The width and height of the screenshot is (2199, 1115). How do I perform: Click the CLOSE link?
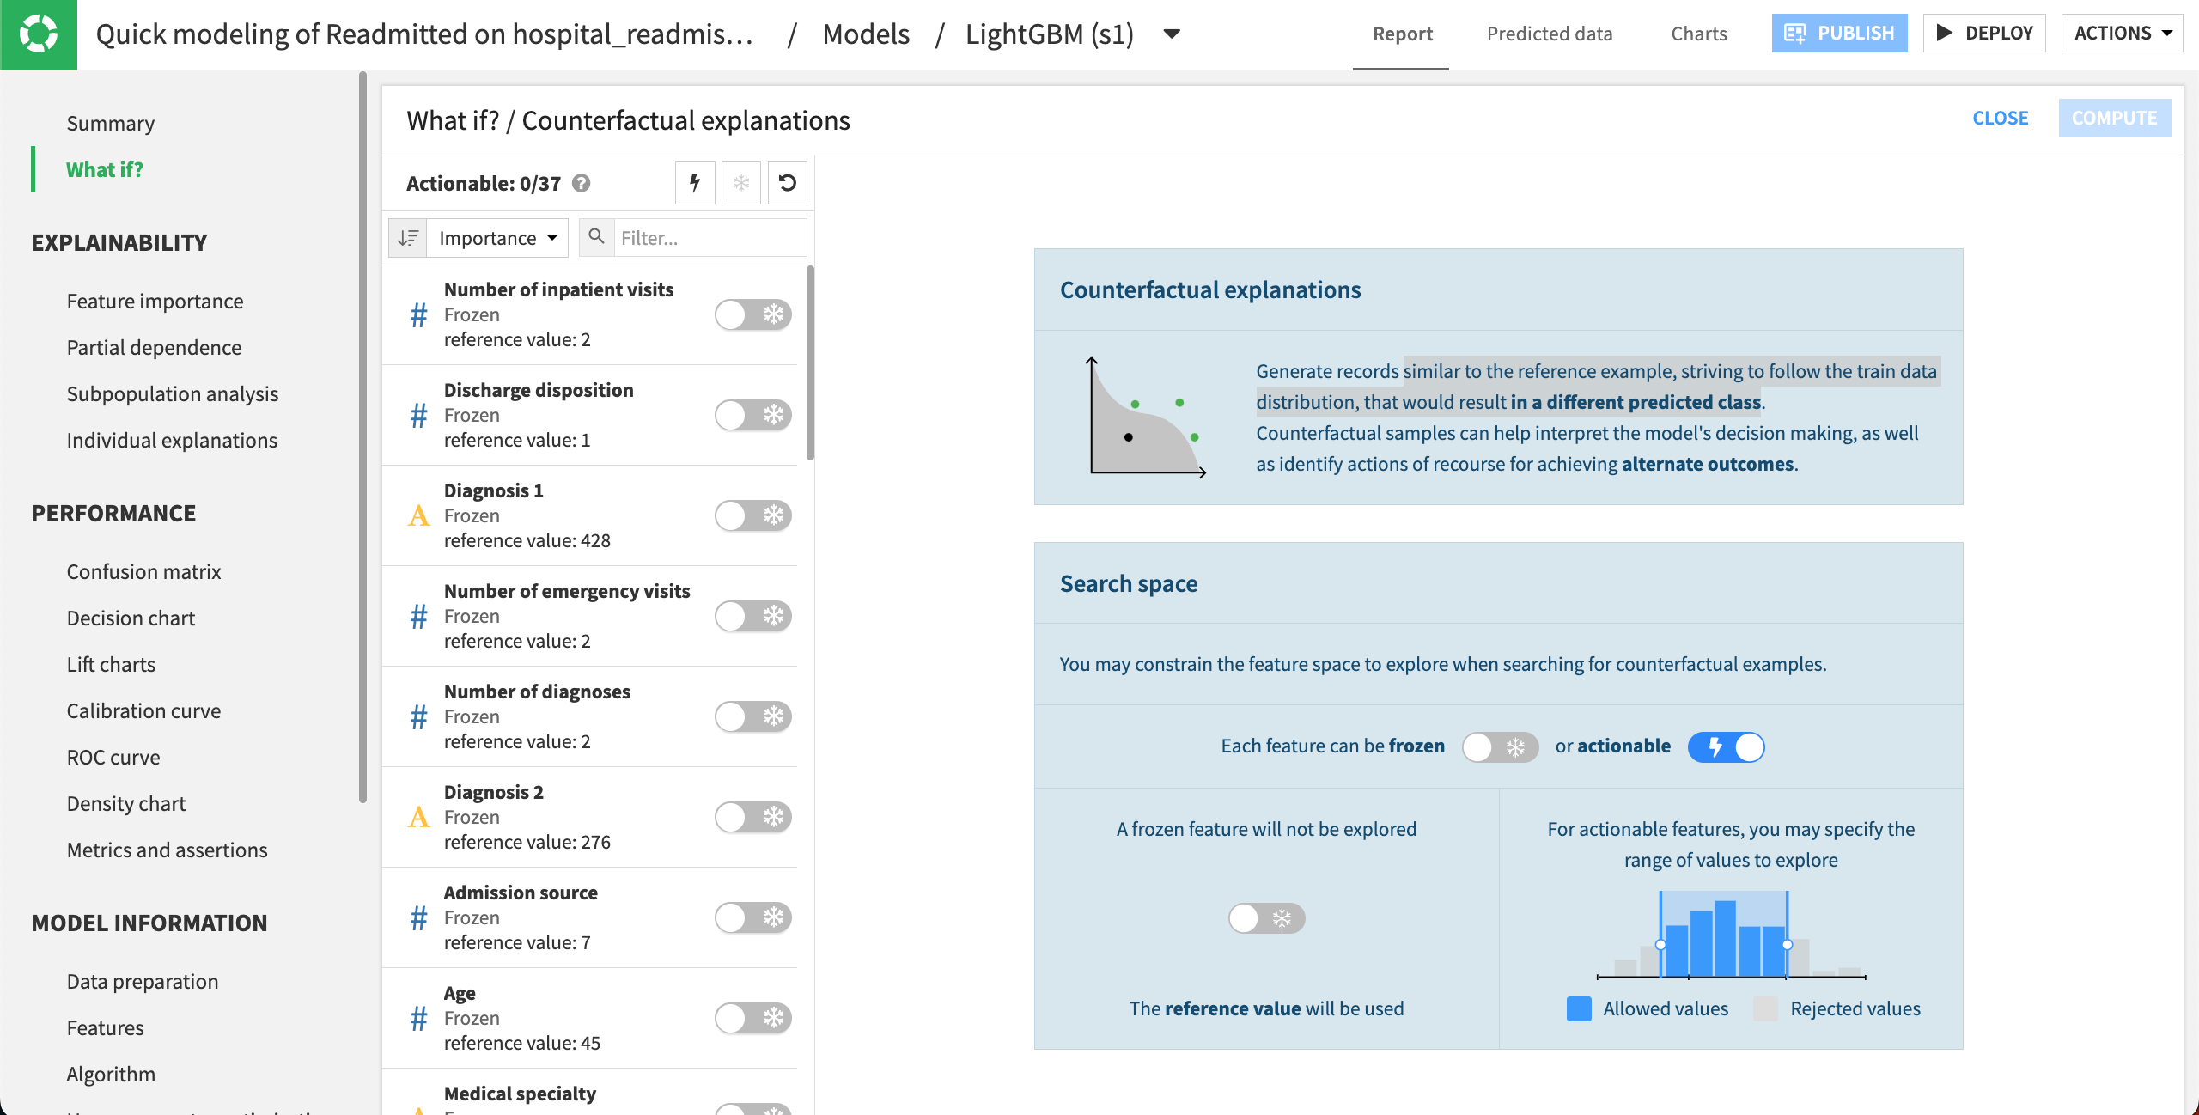tap(2000, 119)
